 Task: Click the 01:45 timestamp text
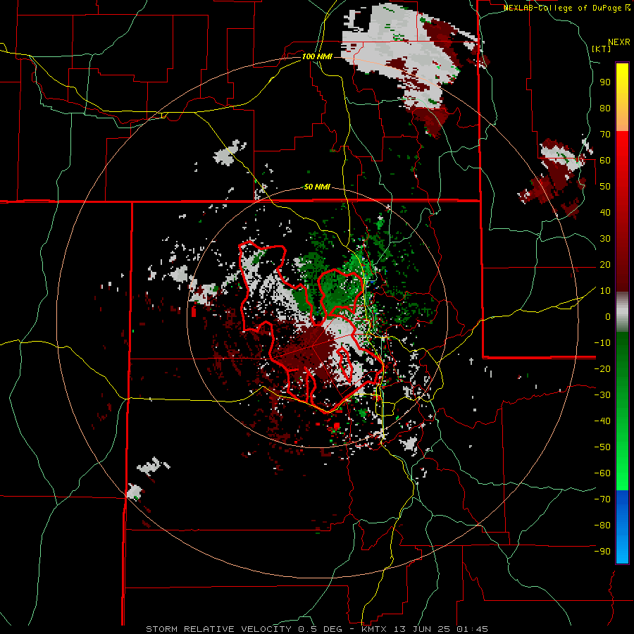point(473,629)
